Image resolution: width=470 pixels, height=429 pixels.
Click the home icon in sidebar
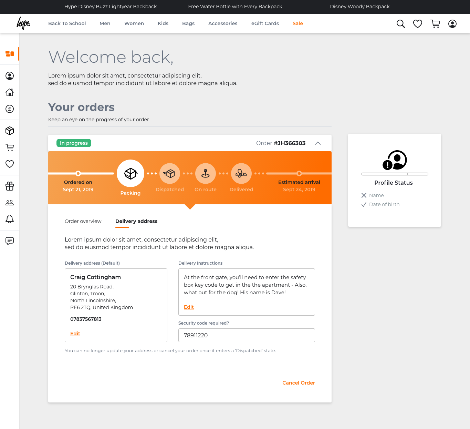point(10,92)
